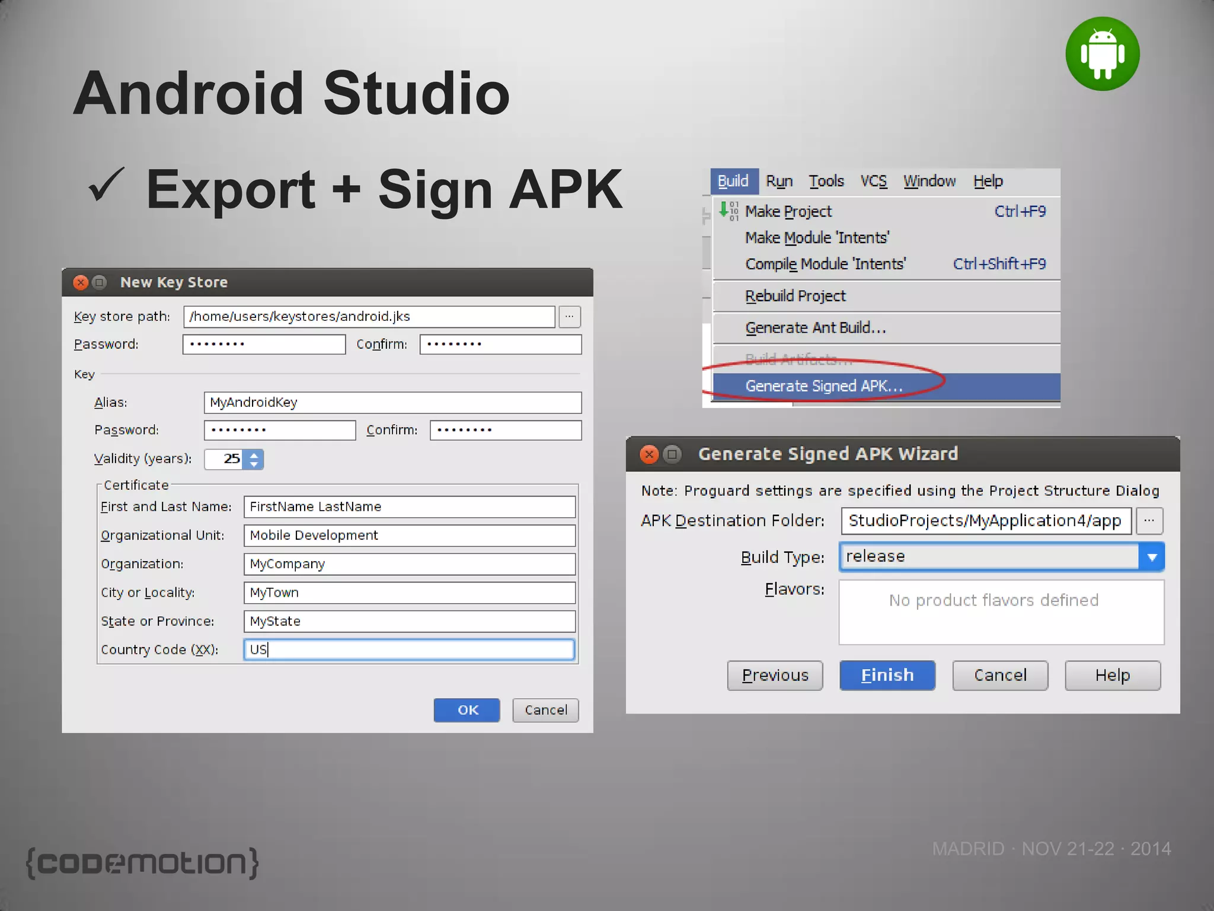Image resolution: width=1214 pixels, height=911 pixels.
Task: Increase validity years with up arrow
Action: click(254, 455)
